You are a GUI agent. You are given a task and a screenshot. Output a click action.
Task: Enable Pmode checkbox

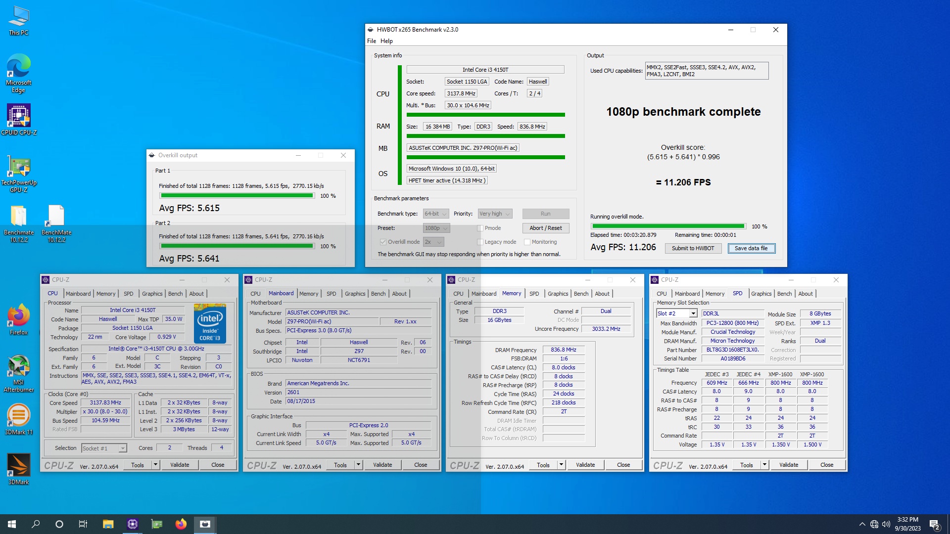[480, 228]
